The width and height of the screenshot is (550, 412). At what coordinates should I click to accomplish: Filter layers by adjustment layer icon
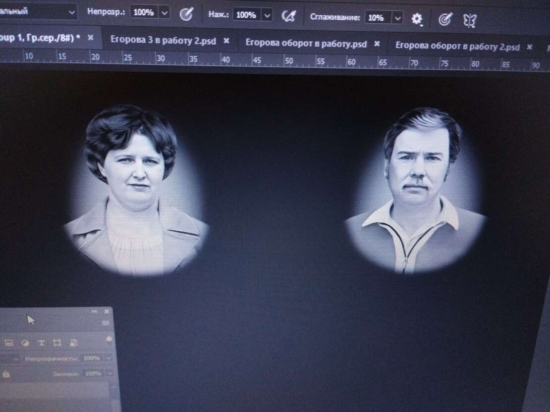coord(25,342)
